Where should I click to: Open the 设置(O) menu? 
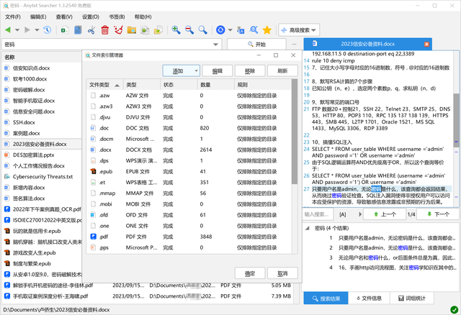91,17
